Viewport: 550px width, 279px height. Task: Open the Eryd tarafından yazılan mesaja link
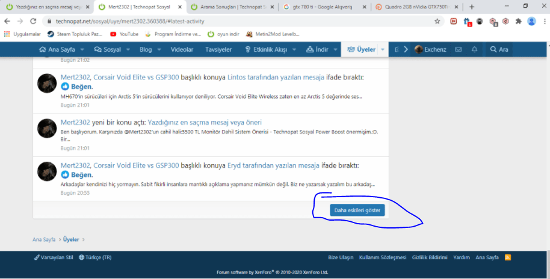[x=273, y=165]
